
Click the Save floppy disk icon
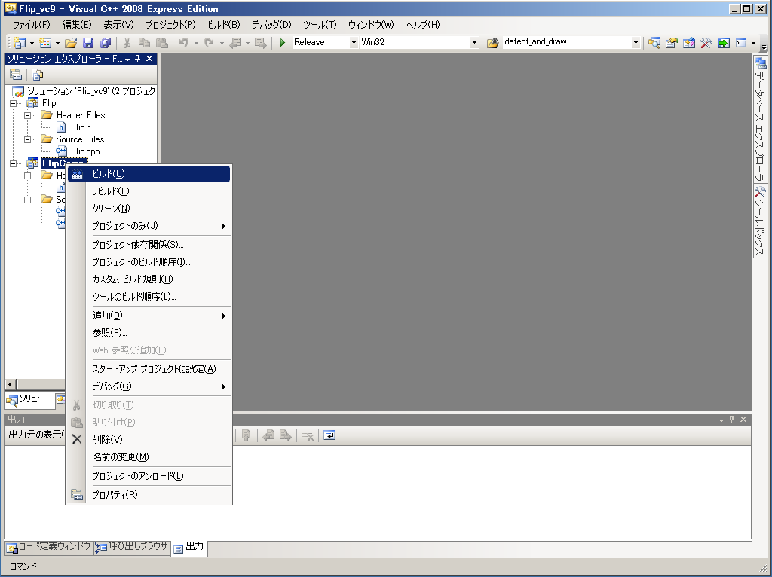pos(88,43)
